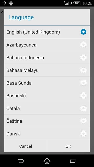94x167 pixels.
Task: Tap the USB connection status icon
Action: click(x=4, y=3)
